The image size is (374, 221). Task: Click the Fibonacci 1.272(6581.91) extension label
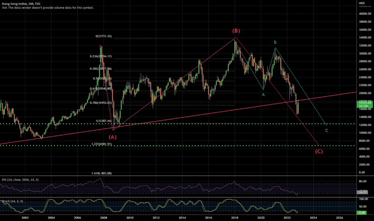[102, 144]
